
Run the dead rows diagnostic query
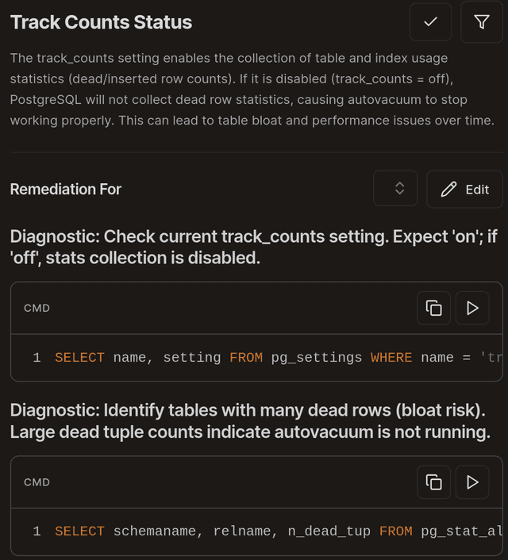tap(472, 482)
